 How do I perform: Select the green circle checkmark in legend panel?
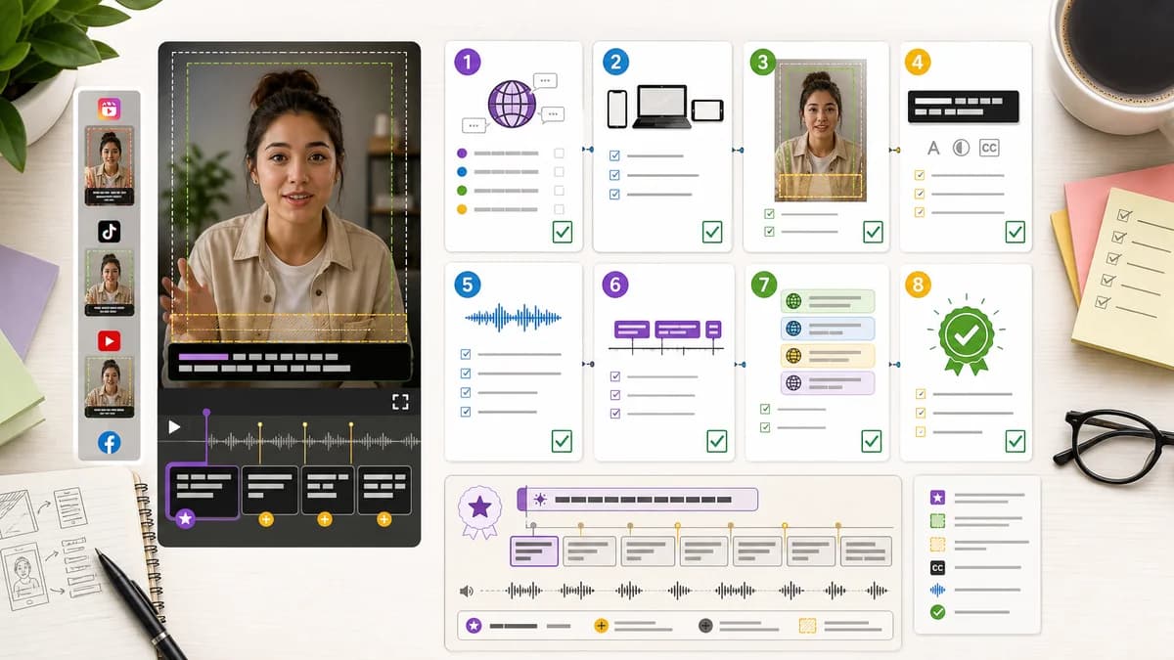[x=937, y=612]
